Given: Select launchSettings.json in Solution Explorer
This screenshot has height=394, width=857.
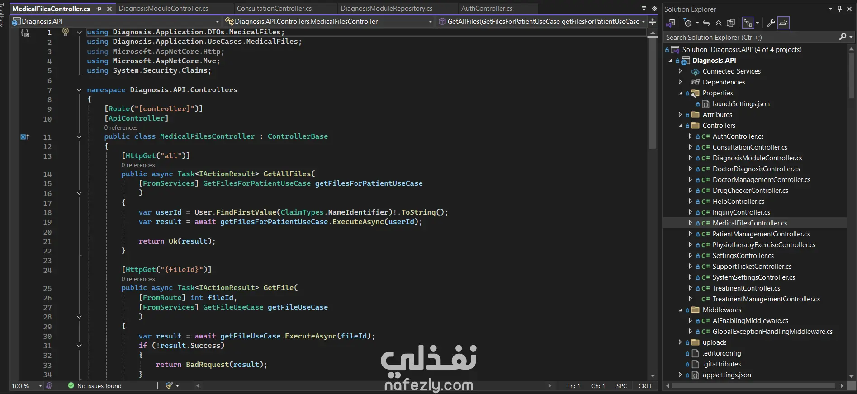Looking at the screenshot, I should pos(741,104).
